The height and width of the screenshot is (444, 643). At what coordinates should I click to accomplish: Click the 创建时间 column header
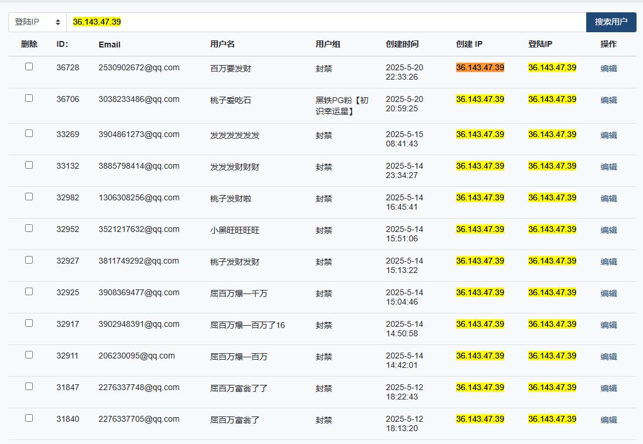(402, 45)
